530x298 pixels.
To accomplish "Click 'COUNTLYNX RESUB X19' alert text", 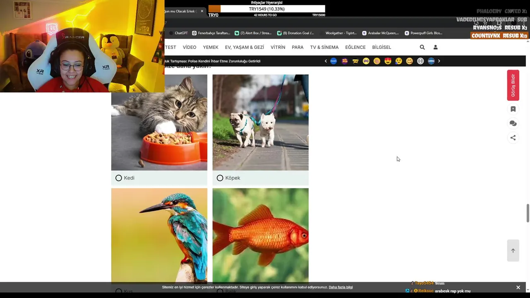I will click(499, 36).
